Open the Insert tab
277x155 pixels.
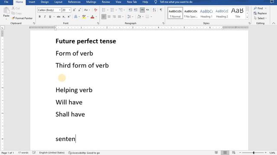click(x=32, y=2)
